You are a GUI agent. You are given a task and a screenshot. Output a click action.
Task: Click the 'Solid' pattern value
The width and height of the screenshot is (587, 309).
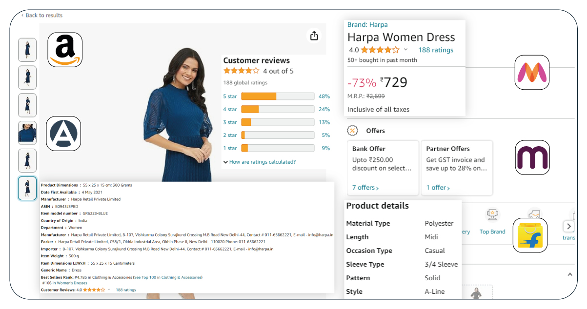432,278
